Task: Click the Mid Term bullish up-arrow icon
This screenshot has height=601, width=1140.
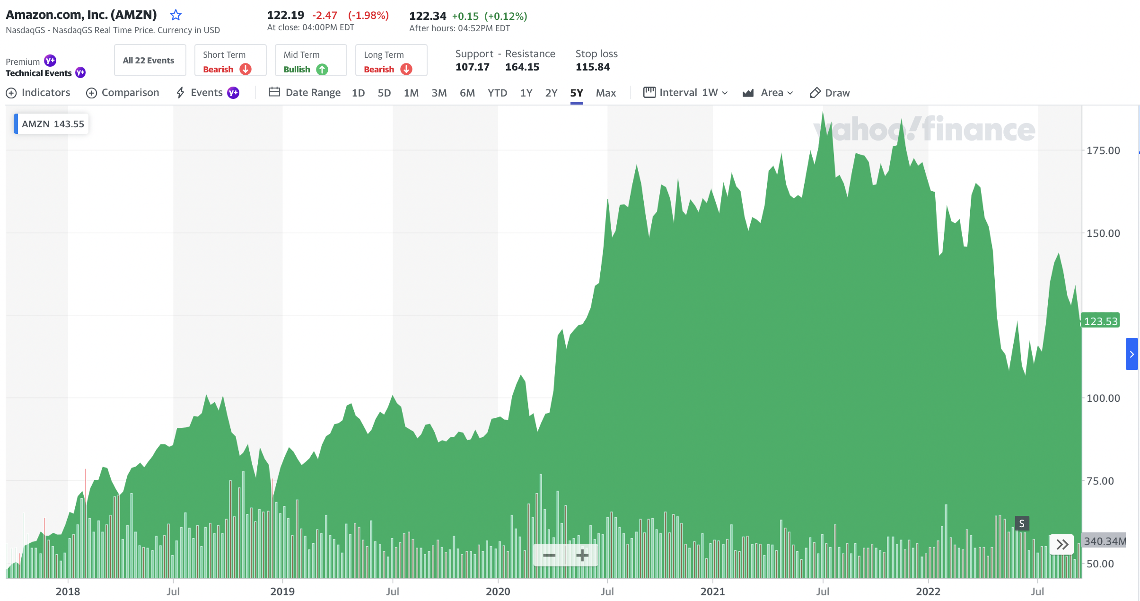Action: pyautogui.click(x=322, y=69)
